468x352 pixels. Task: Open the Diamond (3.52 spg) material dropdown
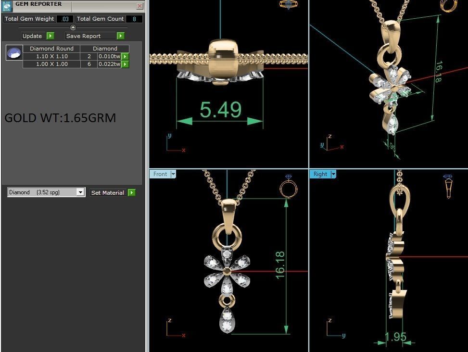click(x=80, y=192)
